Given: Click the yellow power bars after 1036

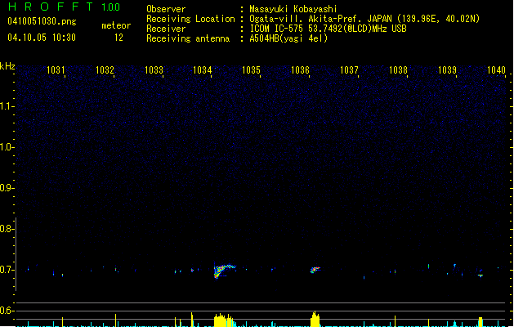Looking at the screenshot, I should 315,319.
